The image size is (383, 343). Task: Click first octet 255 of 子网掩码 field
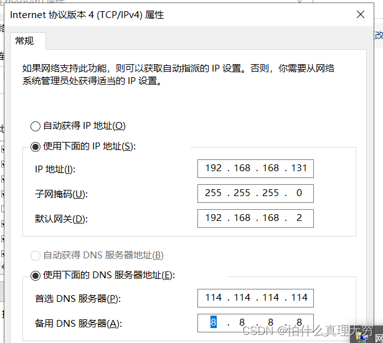214,193
